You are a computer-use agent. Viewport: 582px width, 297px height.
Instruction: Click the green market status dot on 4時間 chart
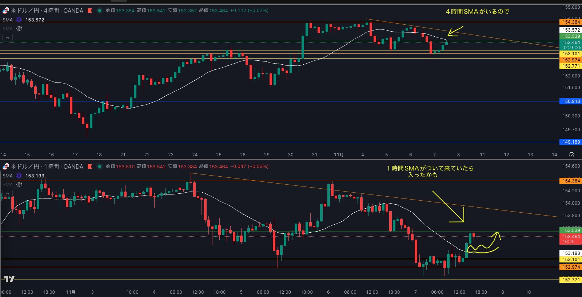99,11
